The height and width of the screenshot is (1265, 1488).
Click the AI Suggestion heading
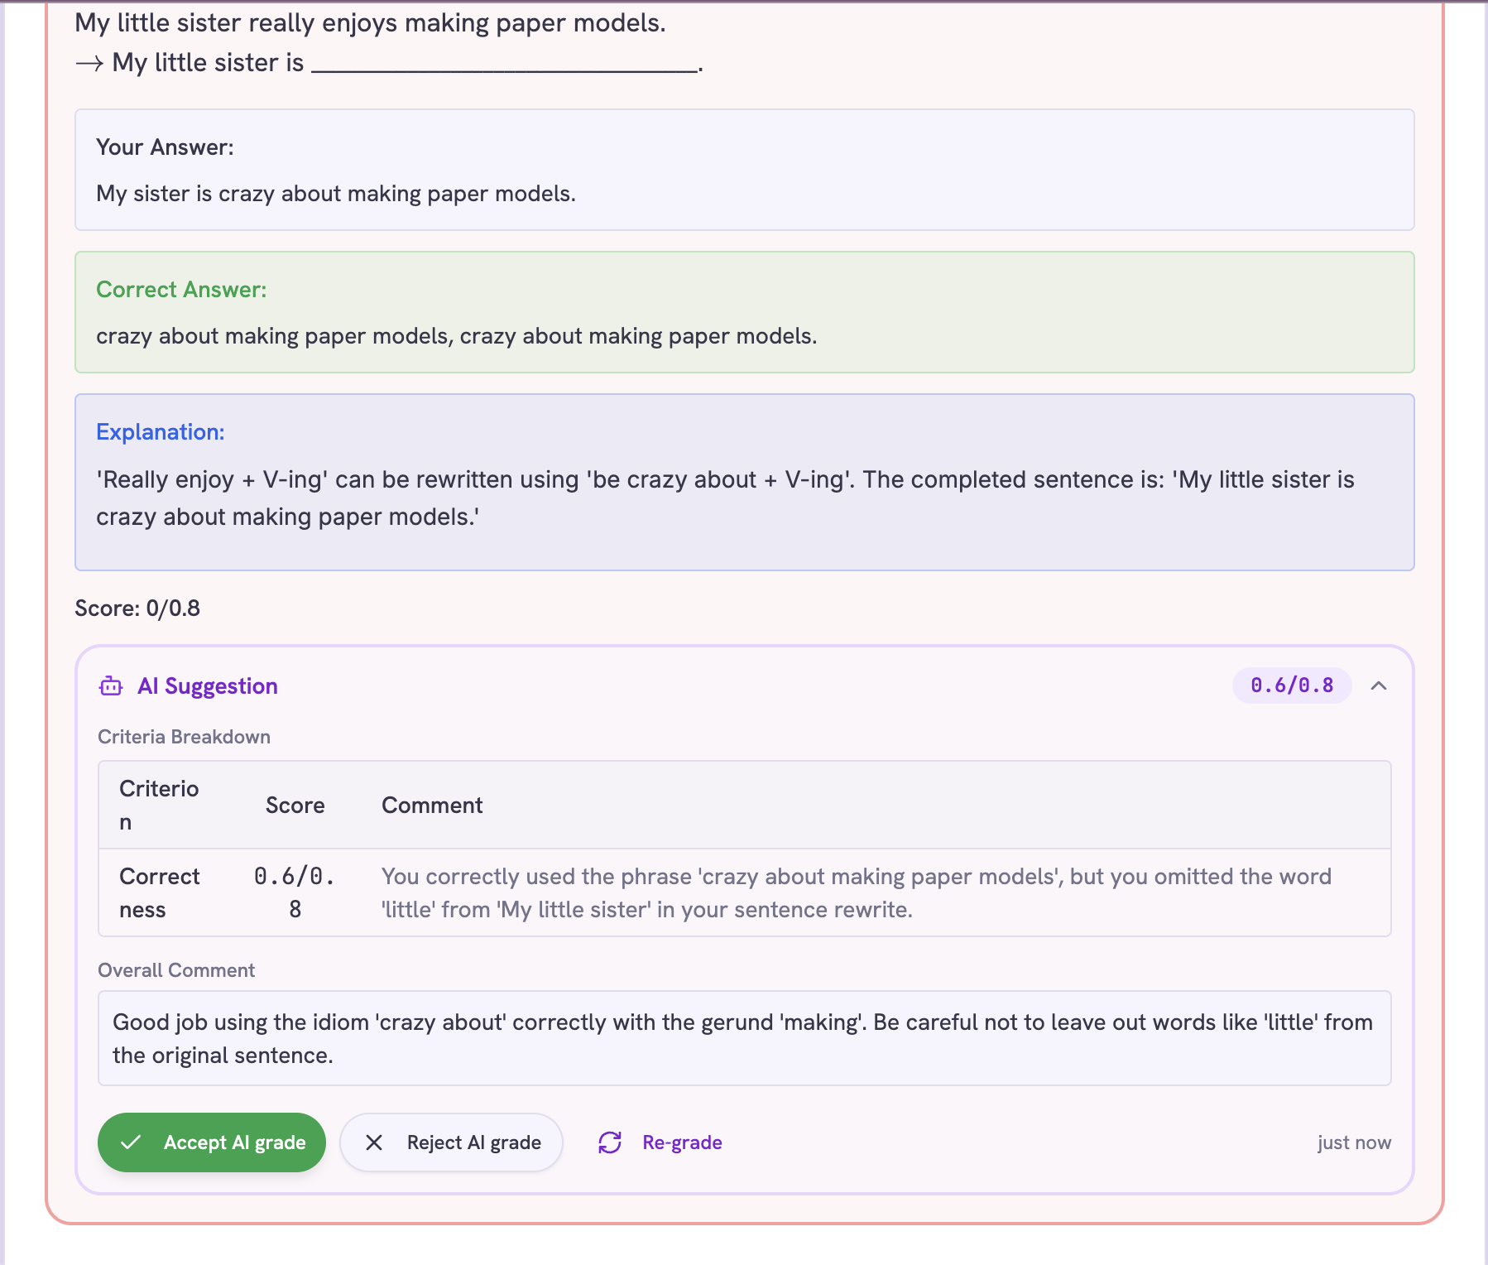[x=208, y=686]
